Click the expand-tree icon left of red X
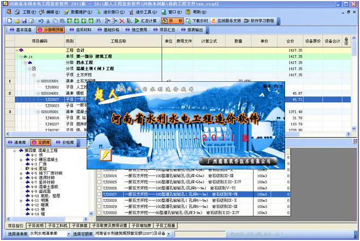The width and height of the screenshot is (360, 241). pos(115,21)
